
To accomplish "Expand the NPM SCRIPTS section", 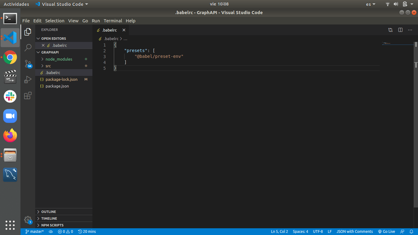I will [x=52, y=225].
